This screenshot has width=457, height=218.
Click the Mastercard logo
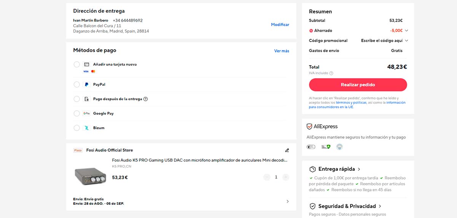[x=93, y=71]
